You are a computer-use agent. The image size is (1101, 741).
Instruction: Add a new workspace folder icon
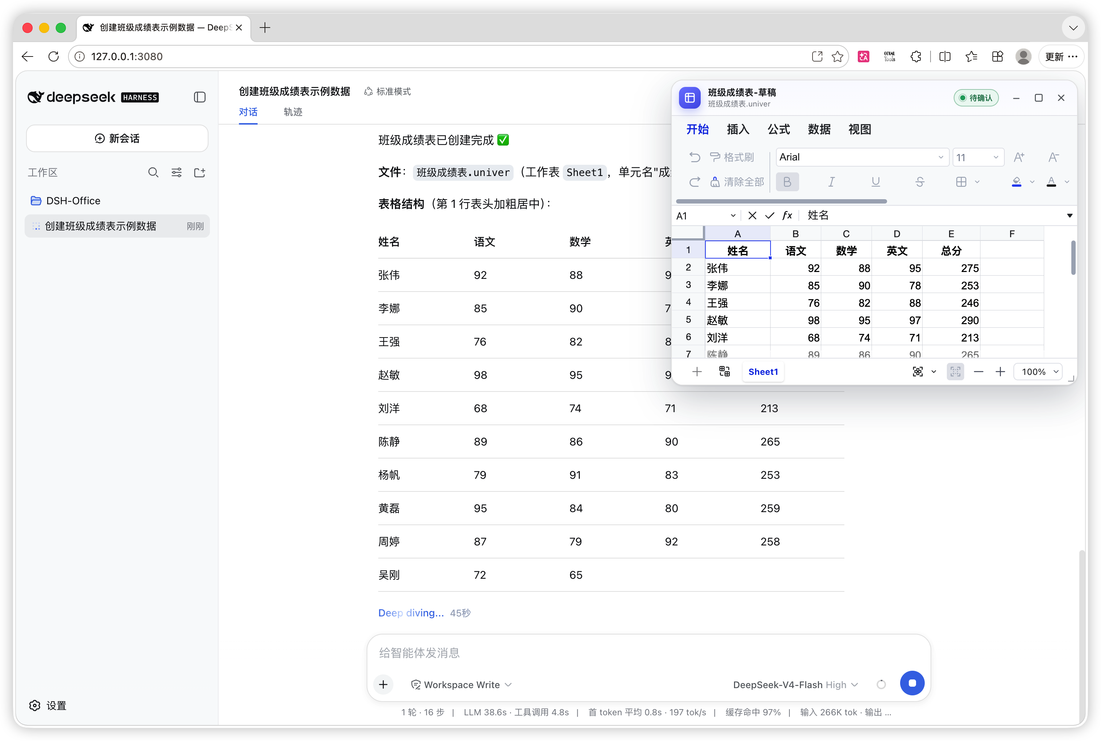[200, 172]
